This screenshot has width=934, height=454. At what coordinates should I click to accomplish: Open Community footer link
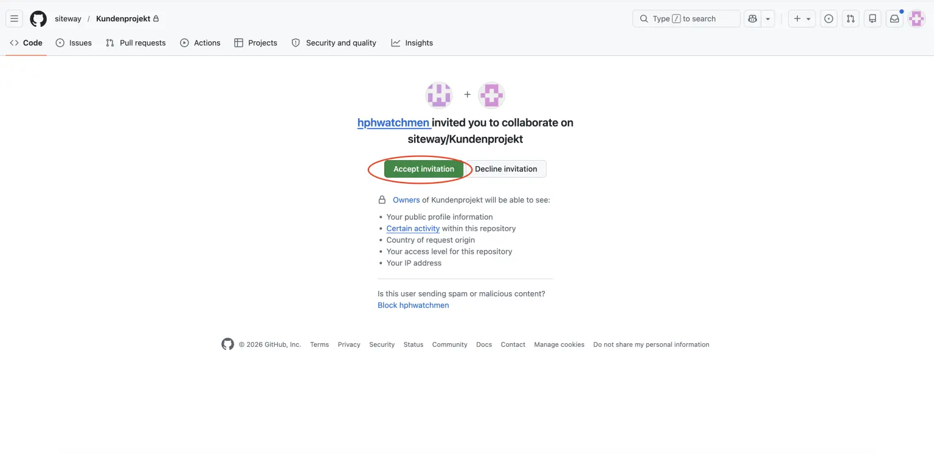(x=450, y=344)
